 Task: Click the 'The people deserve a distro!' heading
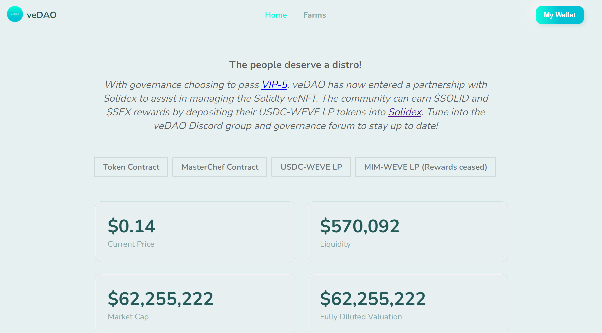click(x=295, y=65)
